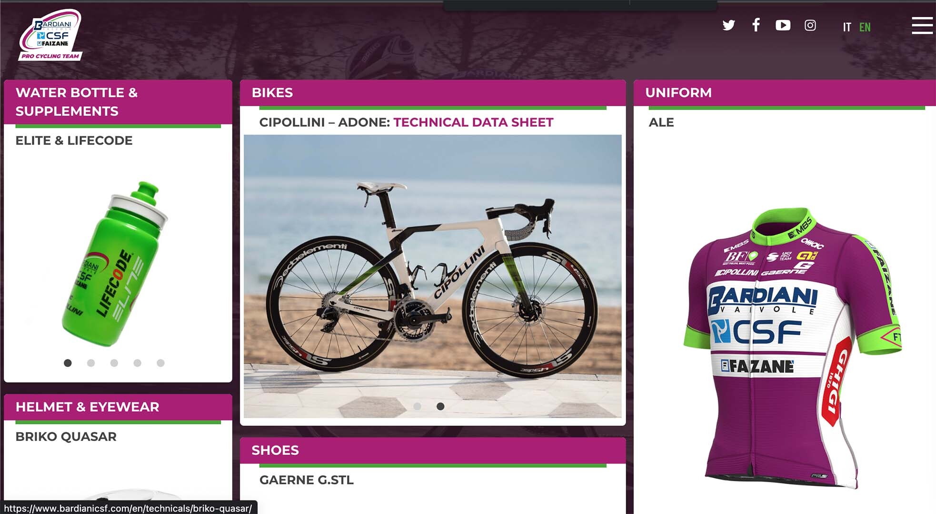Open the team's YouTube channel

(x=783, y=25)
